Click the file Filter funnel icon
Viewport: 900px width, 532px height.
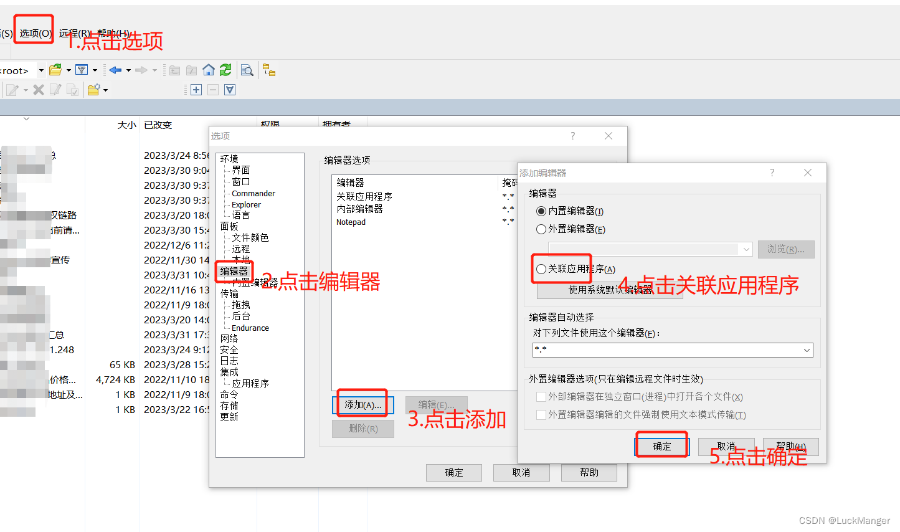click(x=82, y=70)
